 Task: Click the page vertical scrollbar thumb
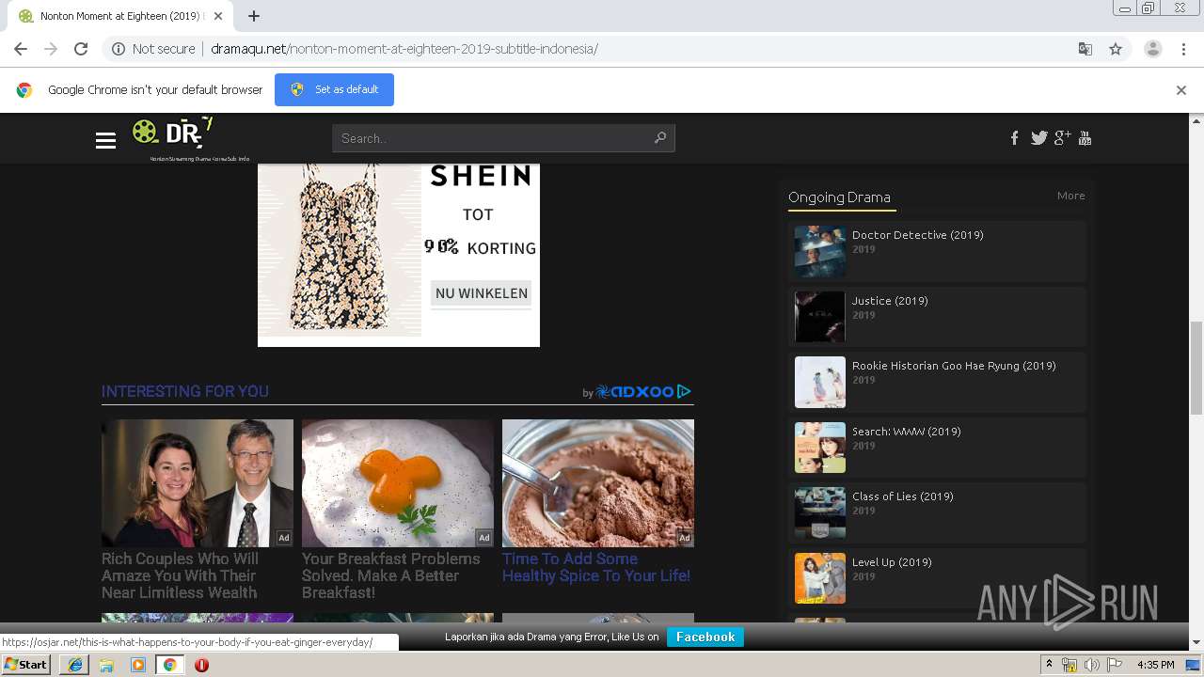[x=1196, y=368]
